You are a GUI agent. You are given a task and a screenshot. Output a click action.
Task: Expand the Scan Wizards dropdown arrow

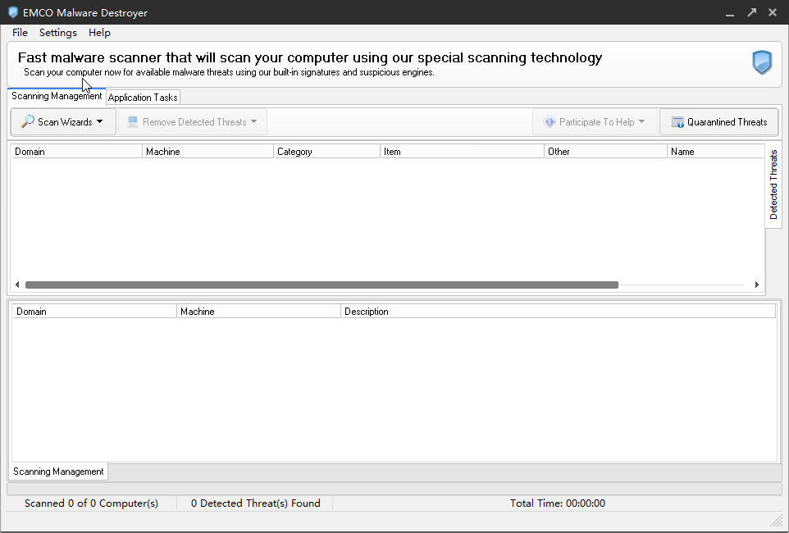tap(99, 121)
